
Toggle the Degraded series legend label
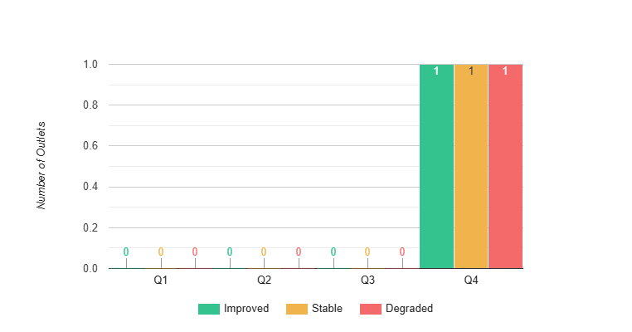click(x=410, y=309)
